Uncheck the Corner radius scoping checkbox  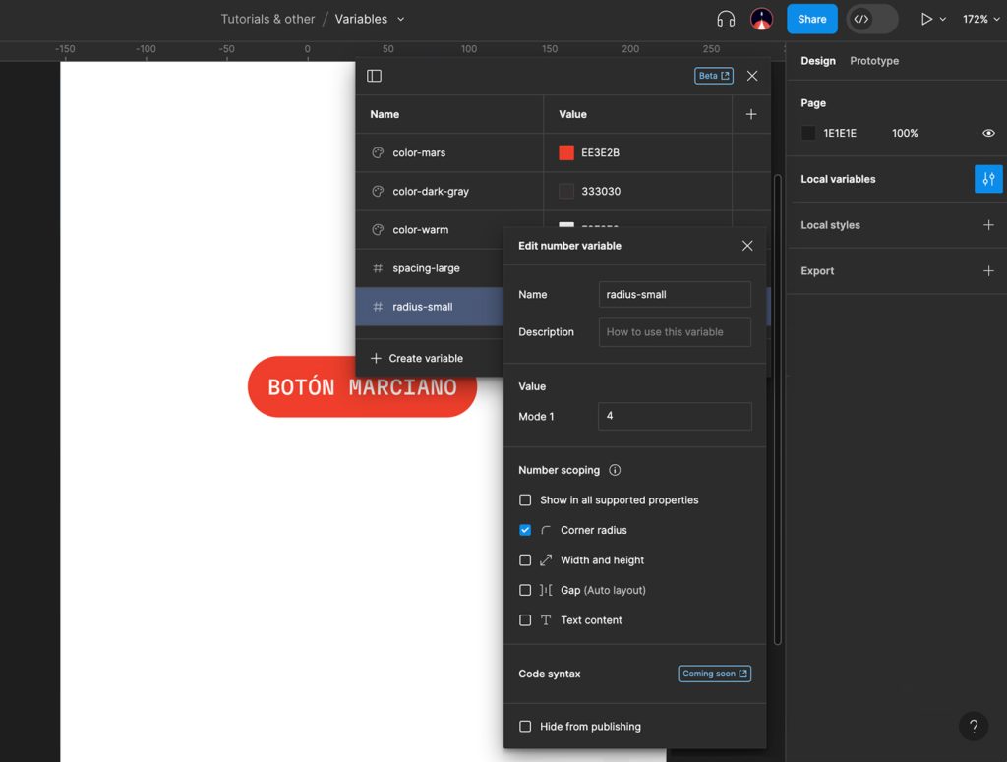525,530
